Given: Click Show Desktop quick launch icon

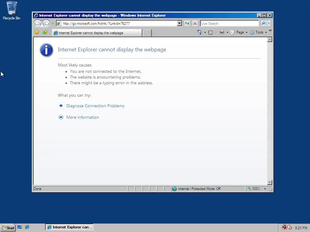Looking at the screenshot, I should 20,227.
